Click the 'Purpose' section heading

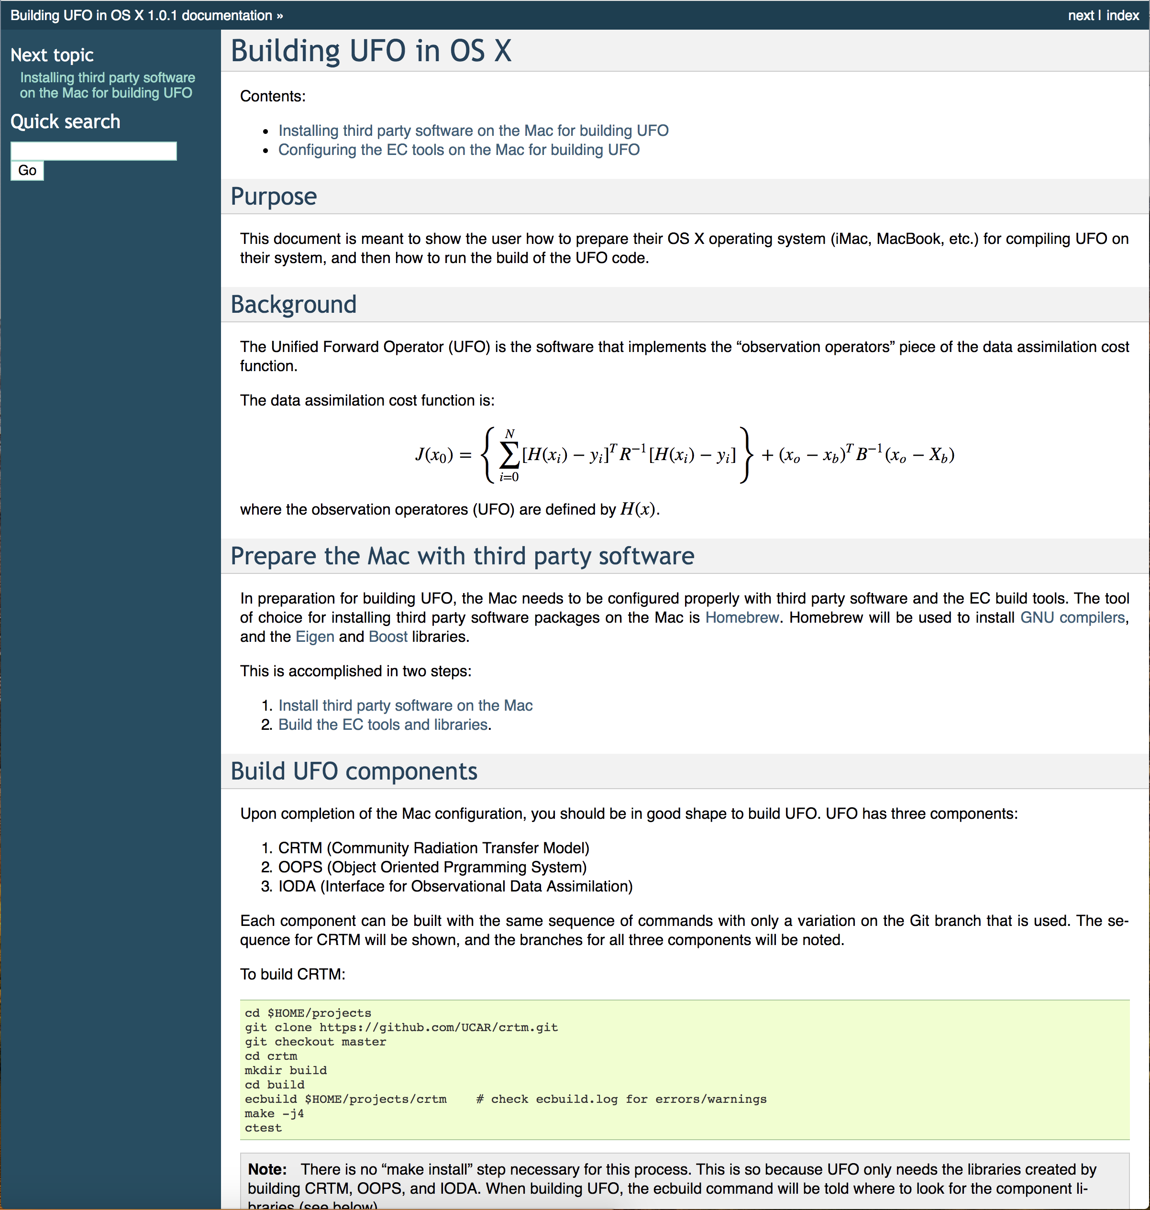(274, 197)
